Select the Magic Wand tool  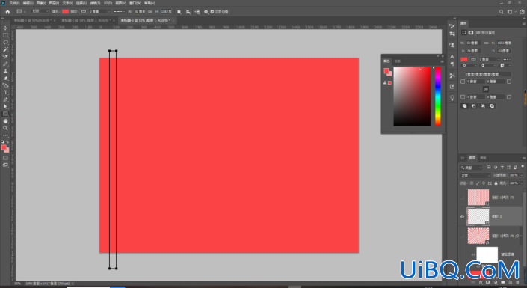pyautogui.click(x=5, y=49)
